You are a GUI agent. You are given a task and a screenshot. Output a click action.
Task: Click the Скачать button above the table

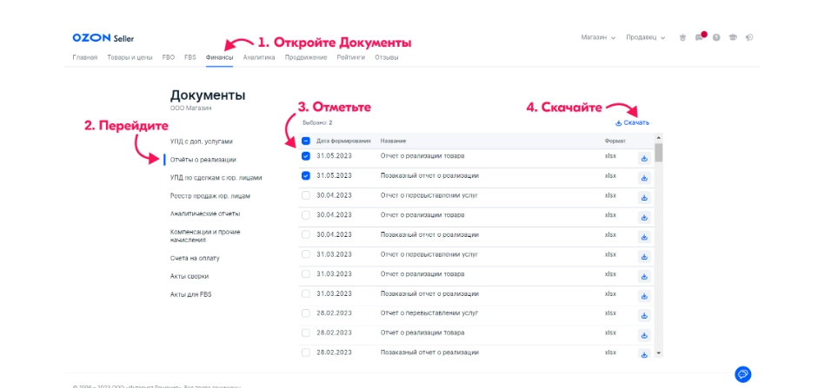[x=632, y=123]
